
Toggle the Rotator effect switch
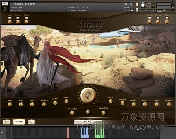tap(150, 18)
